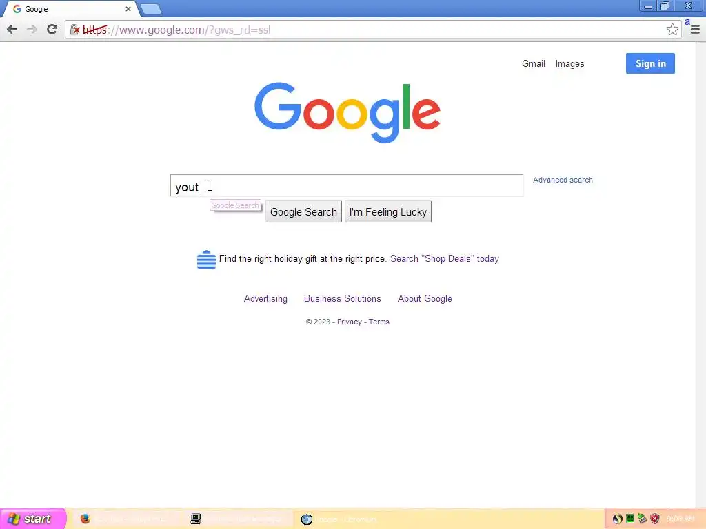The height and width of the screenshot is (529, 706).
Task: Open the Chromium hamburger menu
Action: pyautogui.click(x=695, y=30)
